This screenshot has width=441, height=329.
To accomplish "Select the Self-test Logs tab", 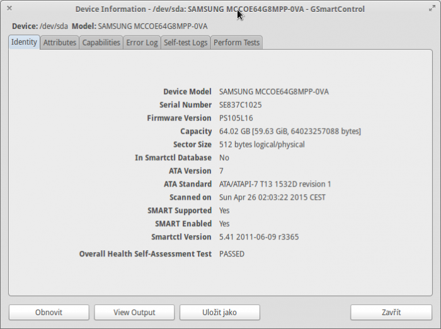I will click(185, 42).
